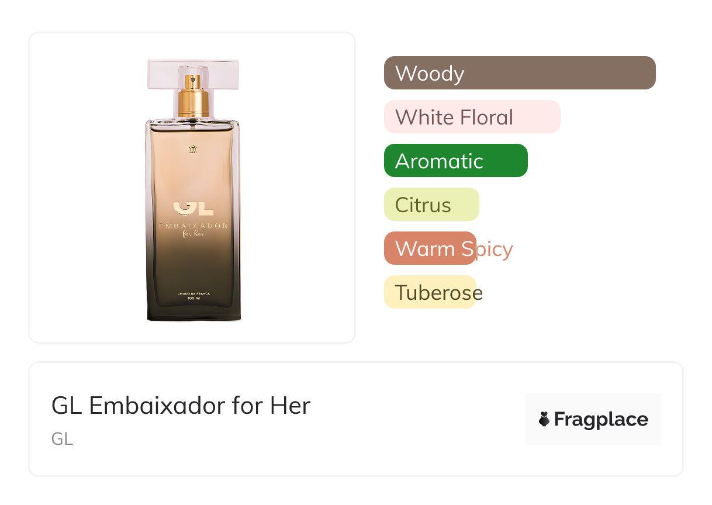Open the GL brand name link

pos(62,439)
